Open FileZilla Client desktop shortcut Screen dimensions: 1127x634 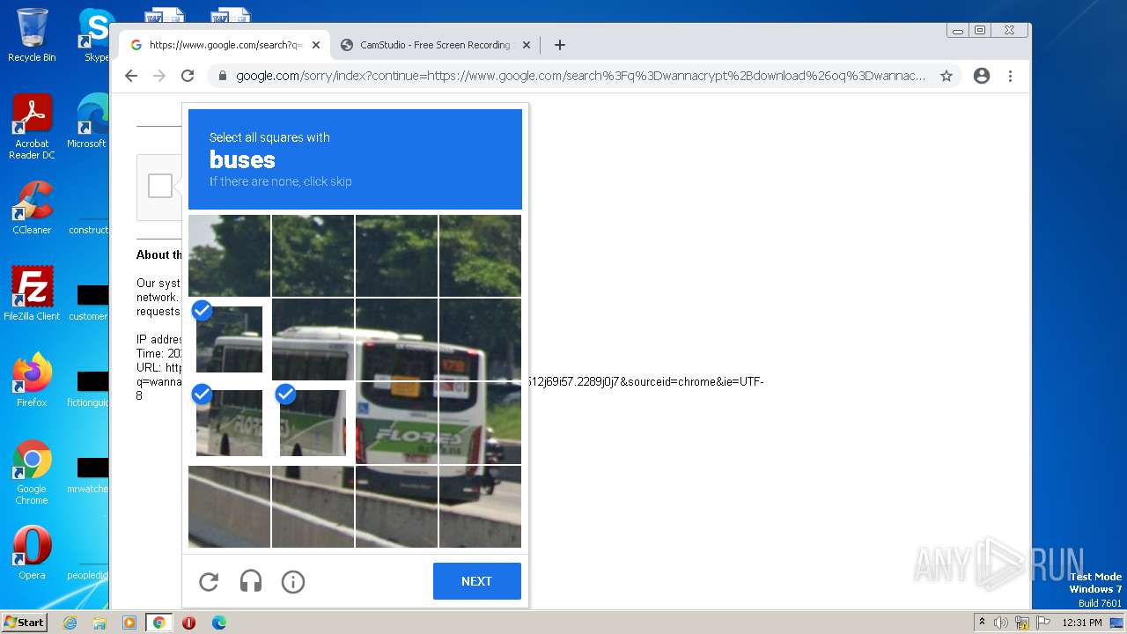coord(32,293)
